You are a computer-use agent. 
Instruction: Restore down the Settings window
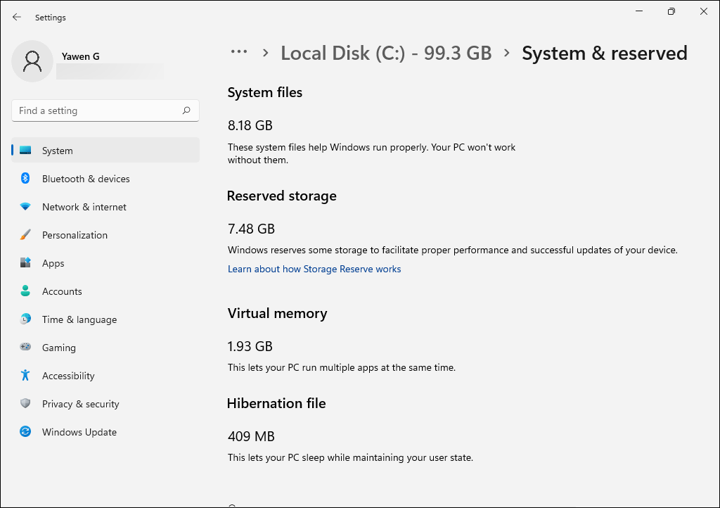[671, 11]
